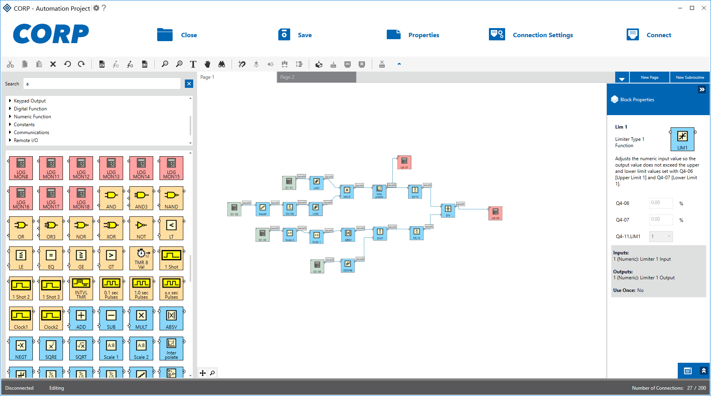
Task: Click the Connect button
Action: click(x=649, y=35)
